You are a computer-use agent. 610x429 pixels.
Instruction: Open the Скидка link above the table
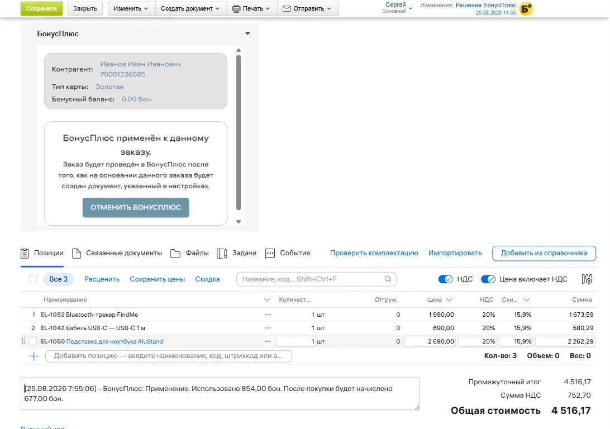(207, 279)
